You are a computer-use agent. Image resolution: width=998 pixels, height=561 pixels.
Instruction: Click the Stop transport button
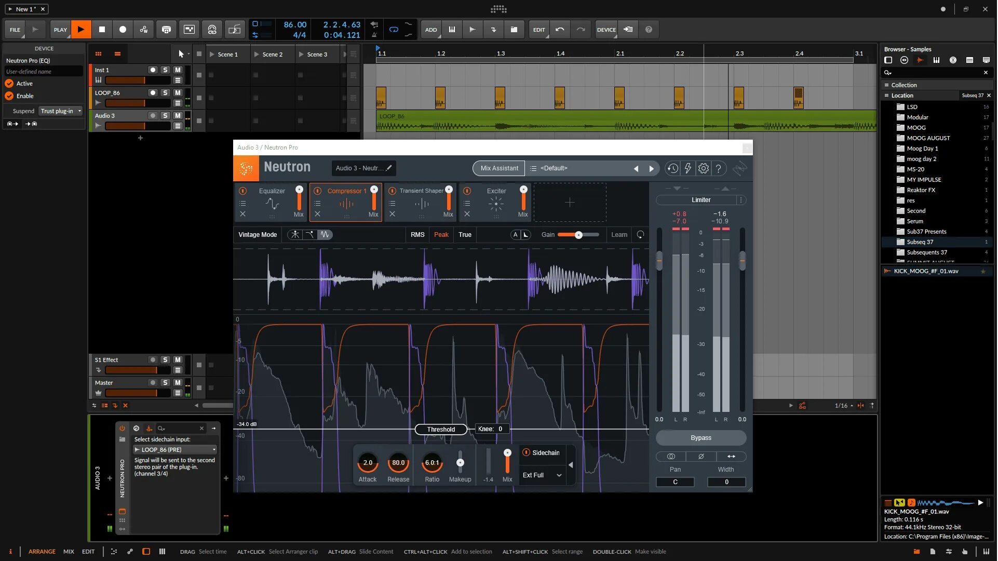click(x=102, y=30)
